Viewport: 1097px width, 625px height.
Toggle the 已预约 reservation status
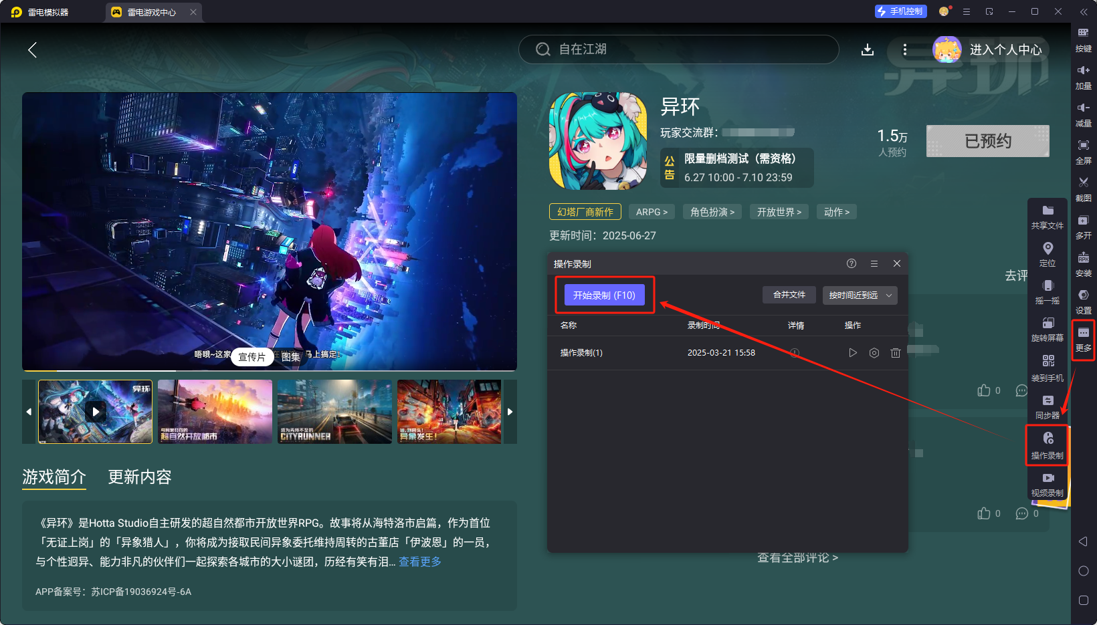coord(987,141)
